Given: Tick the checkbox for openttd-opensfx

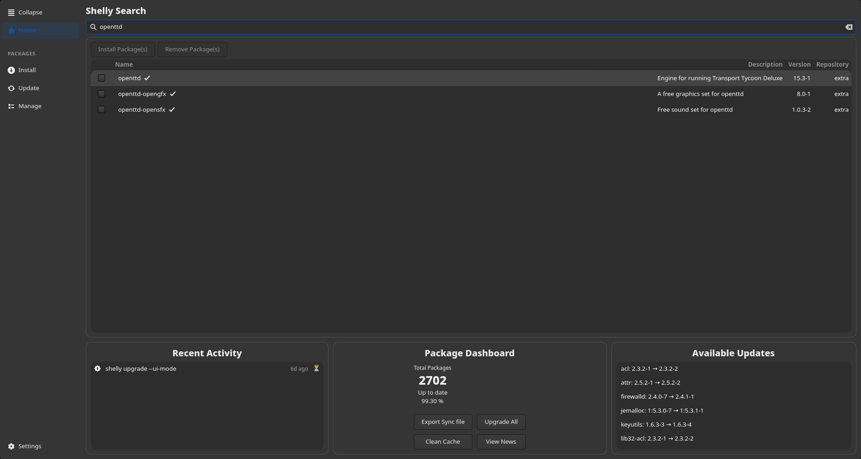Looking at the screenshot, I should [x=102, y=110].
